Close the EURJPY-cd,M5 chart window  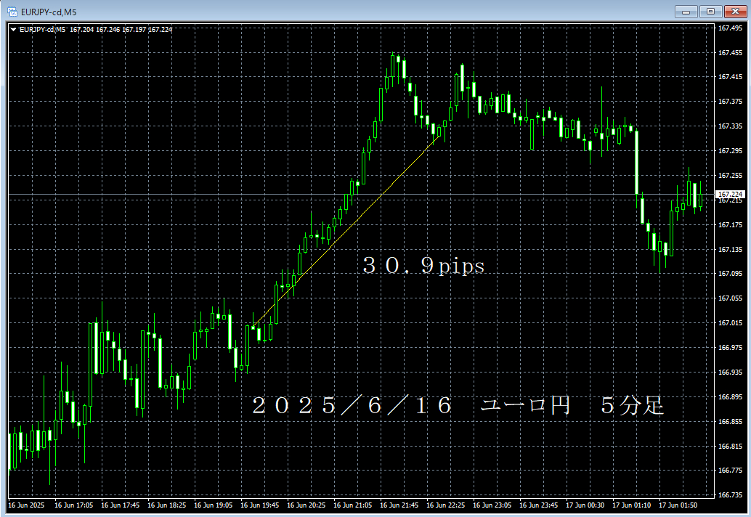[735, 12]
